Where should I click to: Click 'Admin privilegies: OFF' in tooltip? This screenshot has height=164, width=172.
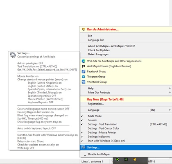(x=30, y=63)
